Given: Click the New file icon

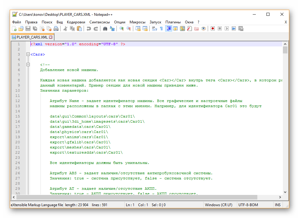Looking at the screenshot, I should (14, 29).
